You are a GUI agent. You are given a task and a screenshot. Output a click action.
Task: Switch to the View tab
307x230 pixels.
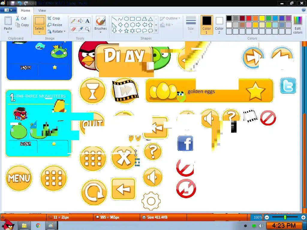click(42, 10)
